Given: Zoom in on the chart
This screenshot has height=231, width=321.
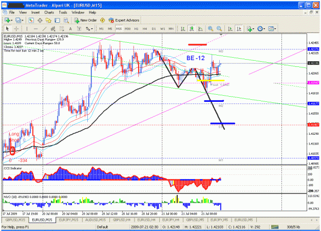Looking at the screenshot, I should pyautogui.click(x=210, y=29).
